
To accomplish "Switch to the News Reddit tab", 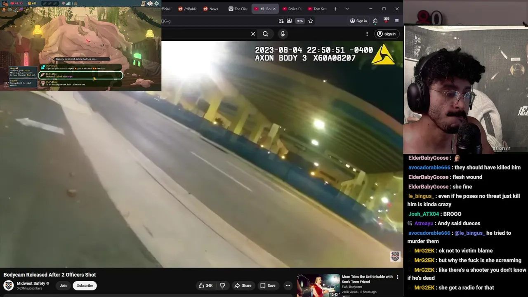I will pos(210,9).
